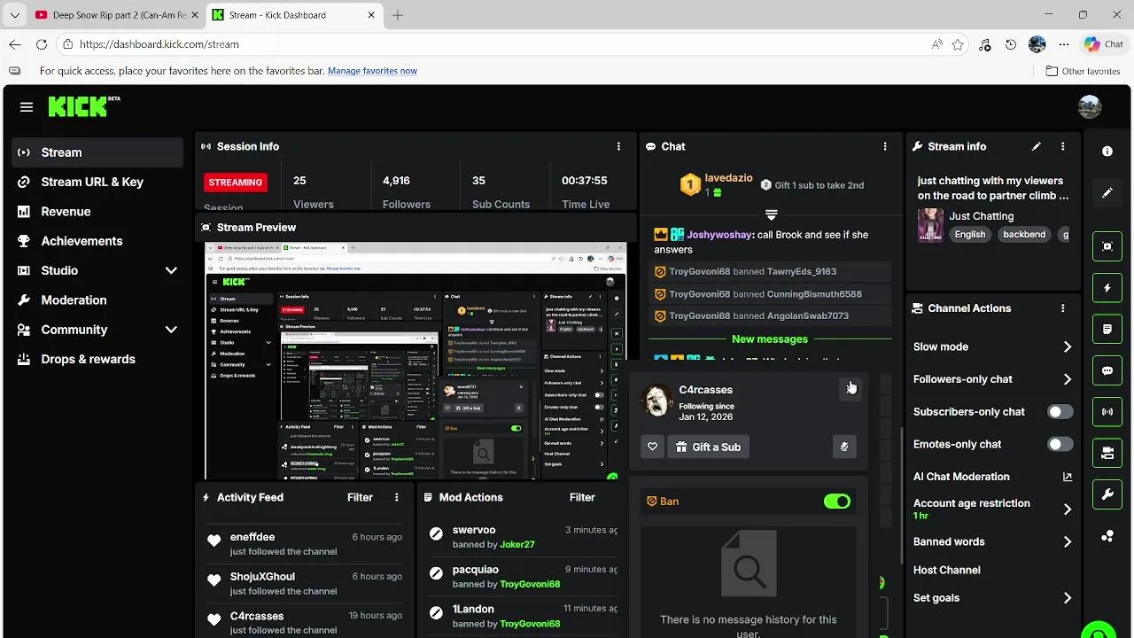The width and height of the screenshot is (1134, 638).
Task: Toggle the note icon in the right sidebar
Action: tap(1107, 330)
